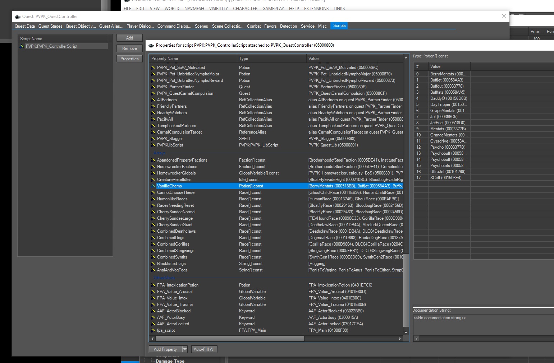Select the FPA_Value_Trauma property row
The height and width of the screenshot is (363, 554).
[276, 304]
